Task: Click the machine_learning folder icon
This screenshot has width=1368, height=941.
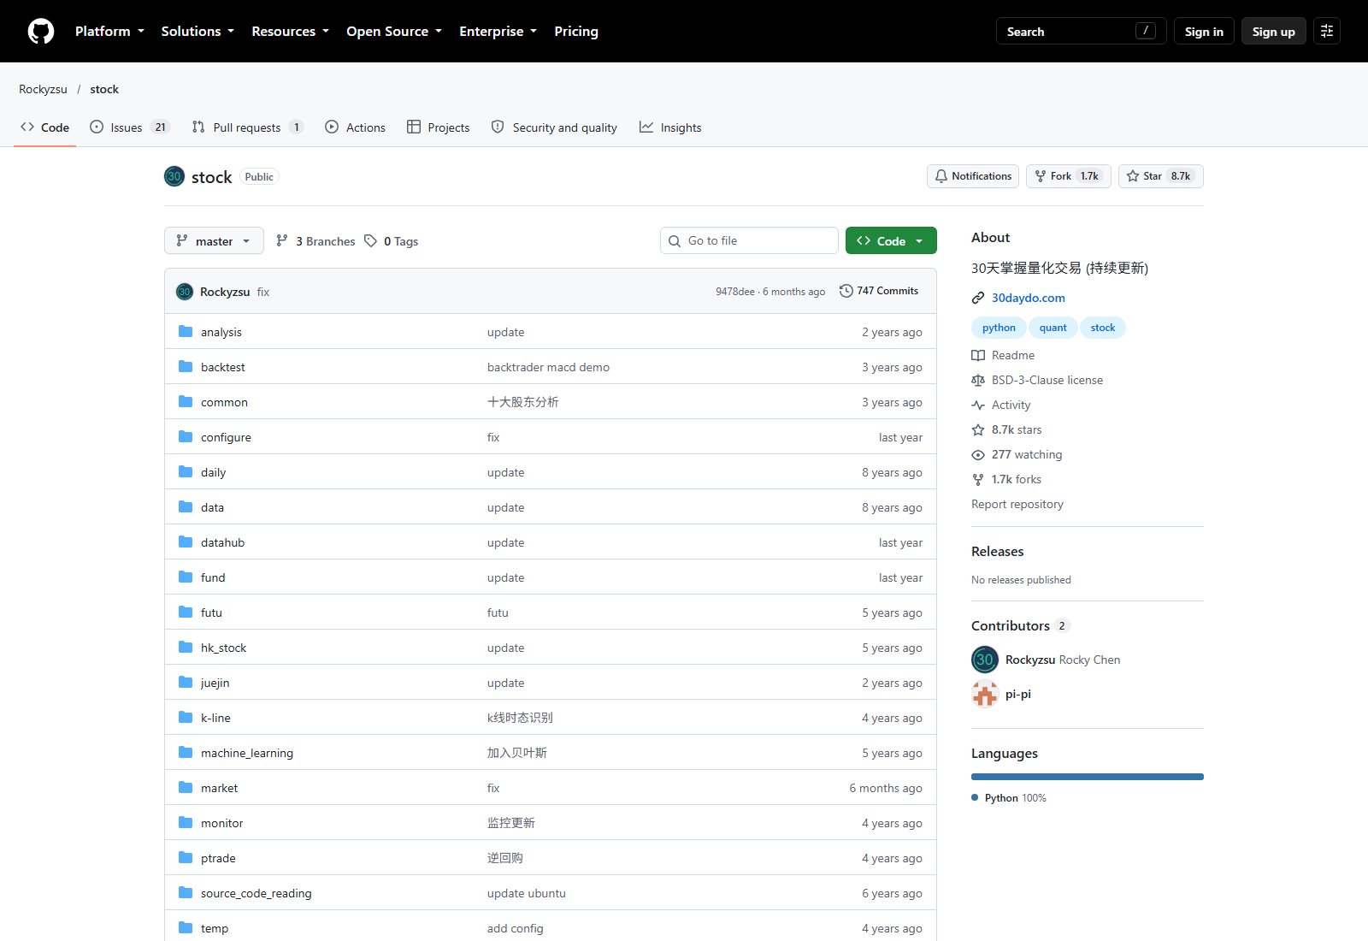Action: coord(186,753)
